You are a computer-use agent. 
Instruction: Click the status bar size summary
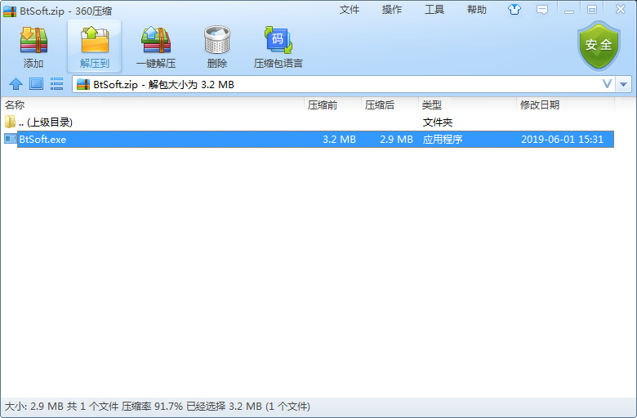point(158,407)
